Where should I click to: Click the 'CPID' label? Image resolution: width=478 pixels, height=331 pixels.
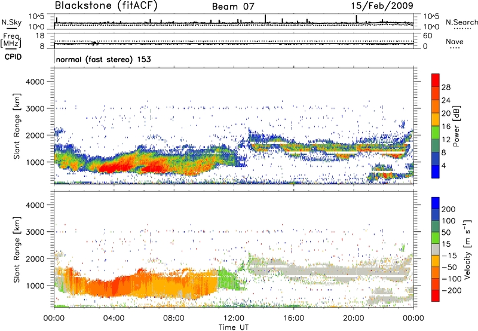click(13, 57)
